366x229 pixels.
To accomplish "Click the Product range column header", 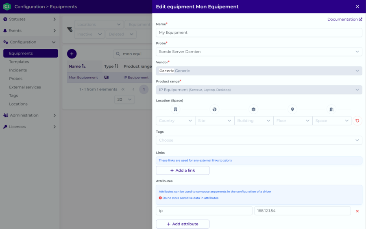I will click(138, 67).
